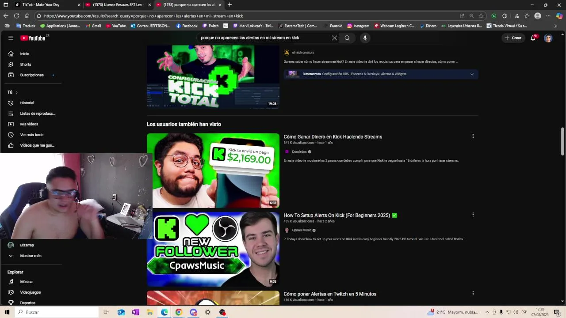This screenshot has width=566, height=318.
Task: Open Suscripciones in the sidebar
Action: 31,75
